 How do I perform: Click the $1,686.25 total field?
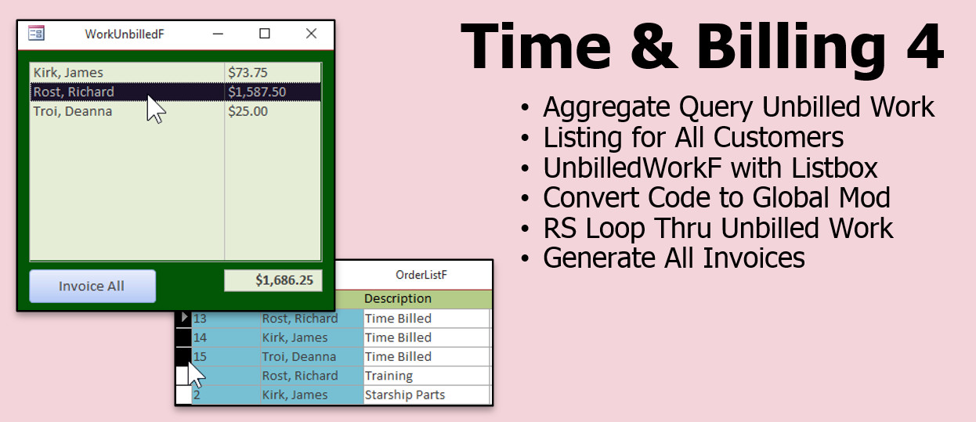[x=273, y=280]
